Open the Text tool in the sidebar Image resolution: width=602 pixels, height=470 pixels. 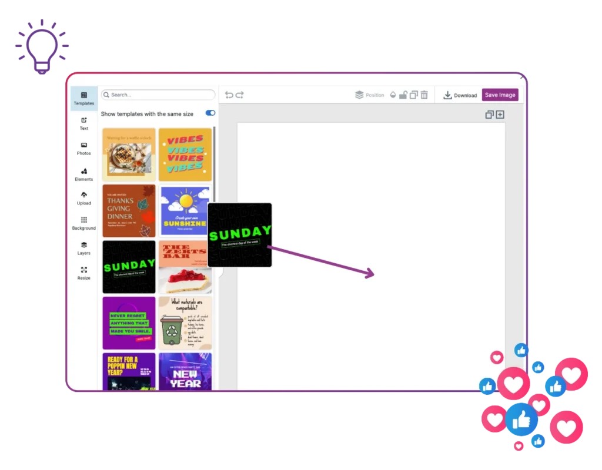point(84,123)
